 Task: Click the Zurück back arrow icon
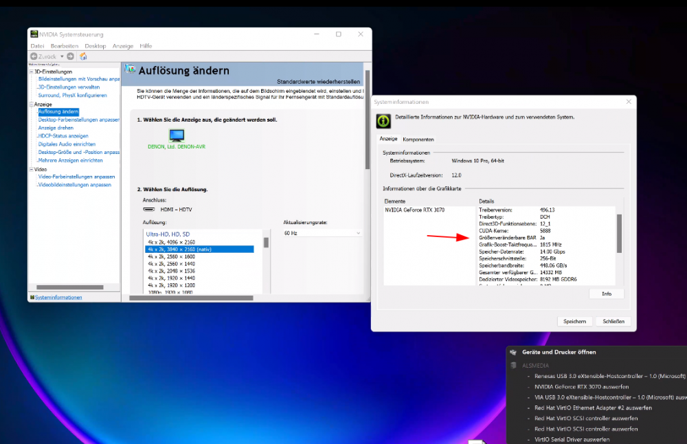[34, 56]
